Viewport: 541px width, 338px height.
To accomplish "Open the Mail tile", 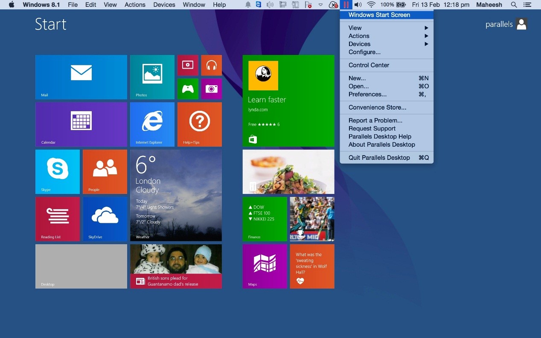I will pos(81,77).
